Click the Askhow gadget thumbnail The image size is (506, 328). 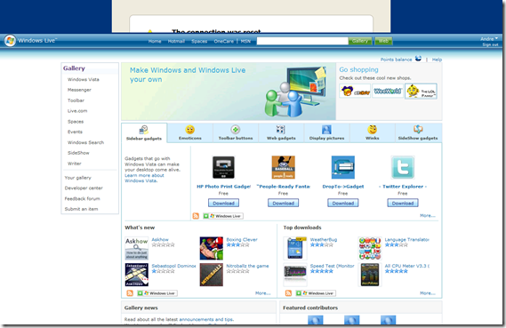136,248
